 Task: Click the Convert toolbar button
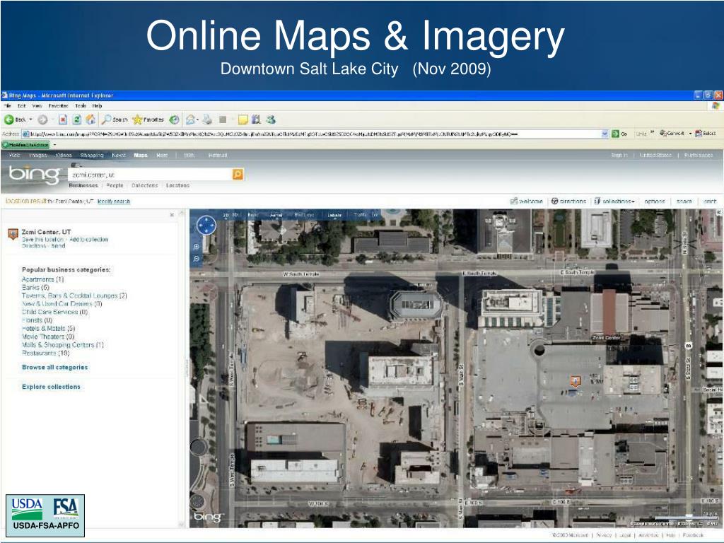point(672,134)
